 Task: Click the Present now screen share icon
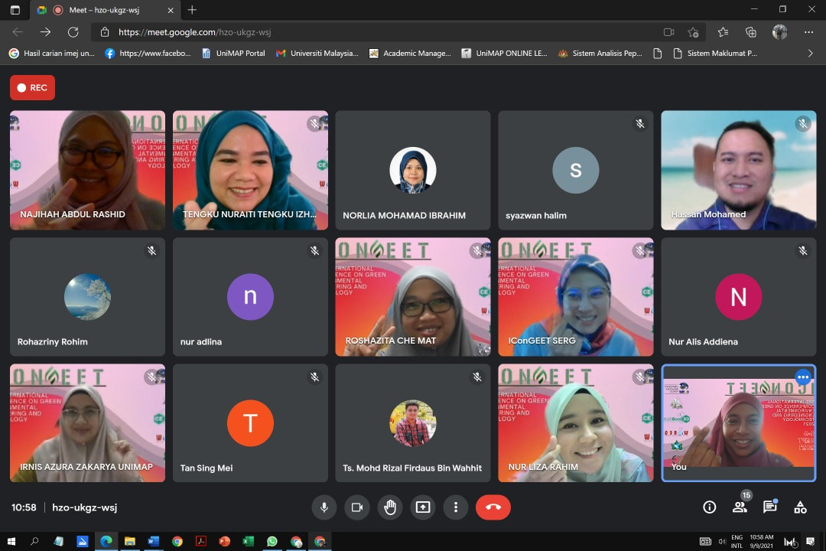pos(423,507)
